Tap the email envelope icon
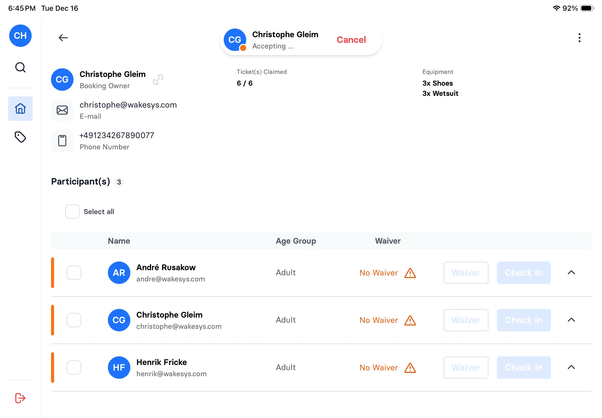 pos(62,110)
